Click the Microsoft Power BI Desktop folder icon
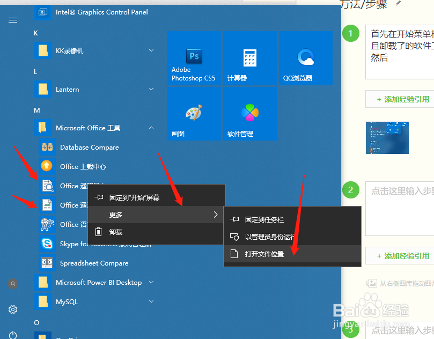 pyautogui.click(x=43, y=282)
